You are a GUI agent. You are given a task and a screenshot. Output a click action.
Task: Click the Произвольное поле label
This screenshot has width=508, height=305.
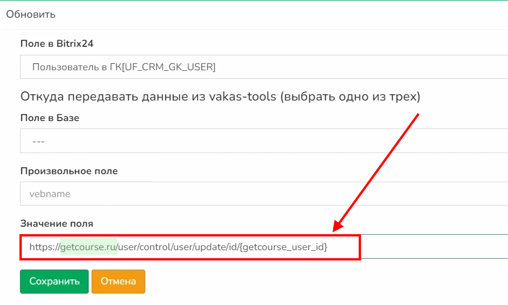click(x=69, y=171)
